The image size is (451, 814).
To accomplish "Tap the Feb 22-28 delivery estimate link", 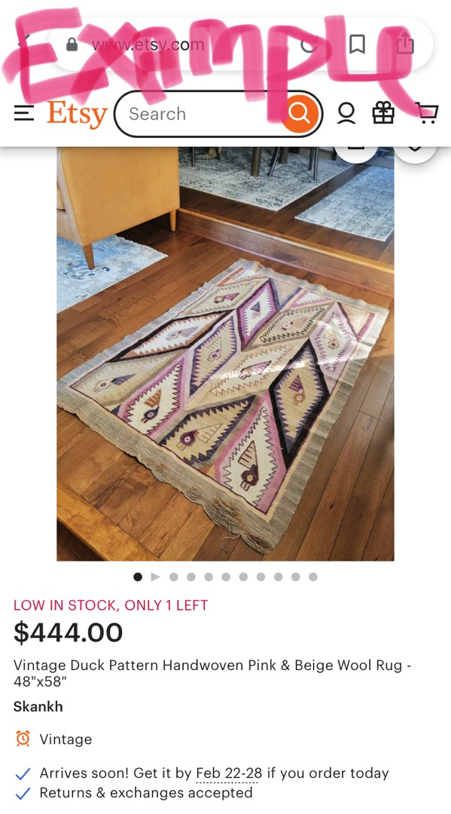I will [229, 773].
